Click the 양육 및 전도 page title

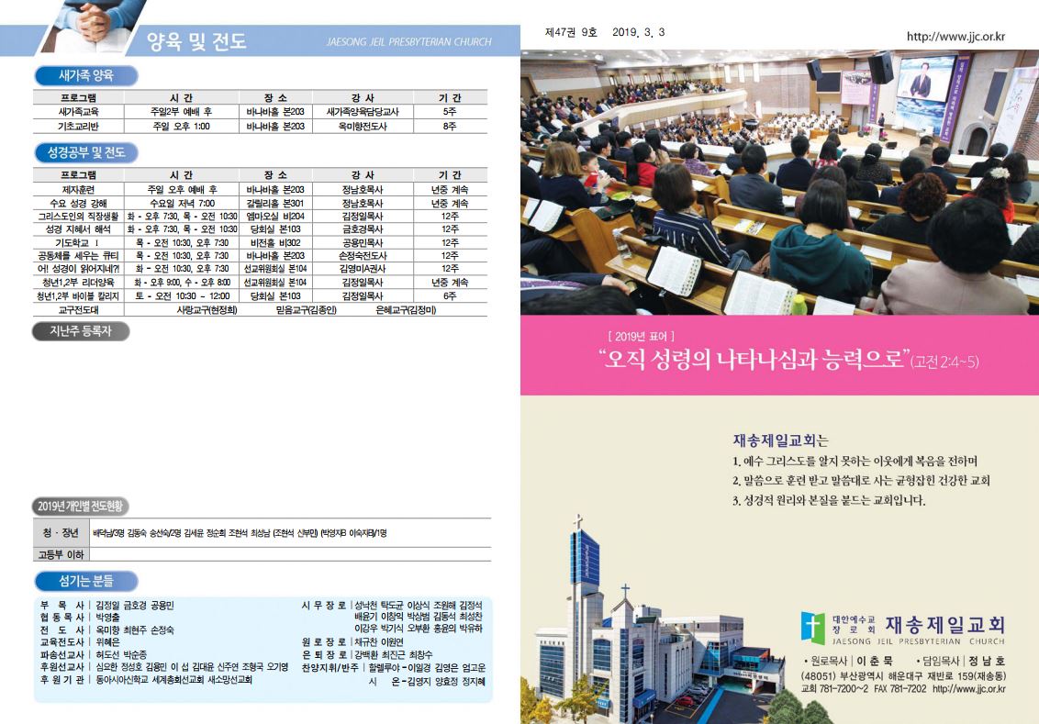click(196, 41)
